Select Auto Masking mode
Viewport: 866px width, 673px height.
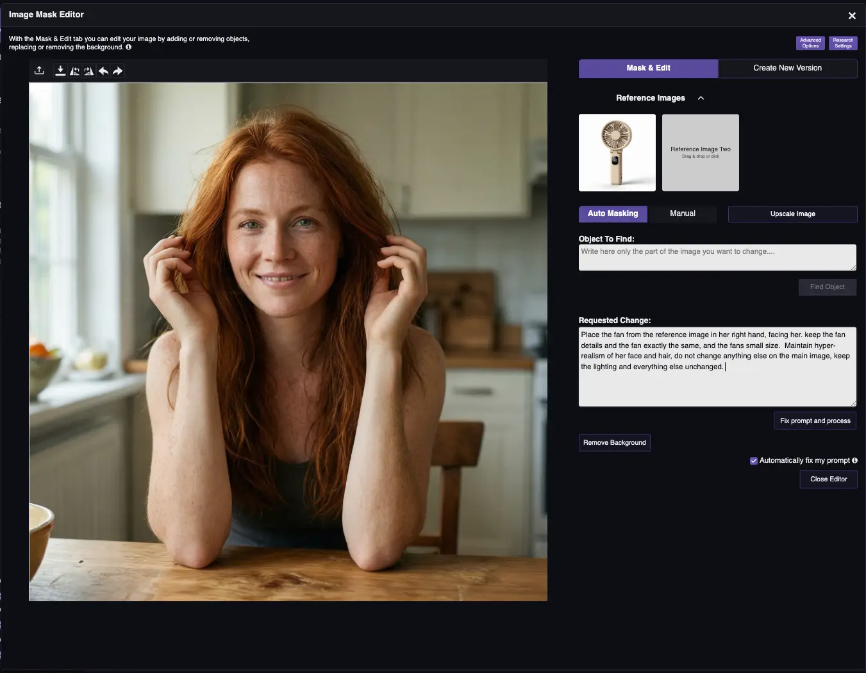(613, 213)
